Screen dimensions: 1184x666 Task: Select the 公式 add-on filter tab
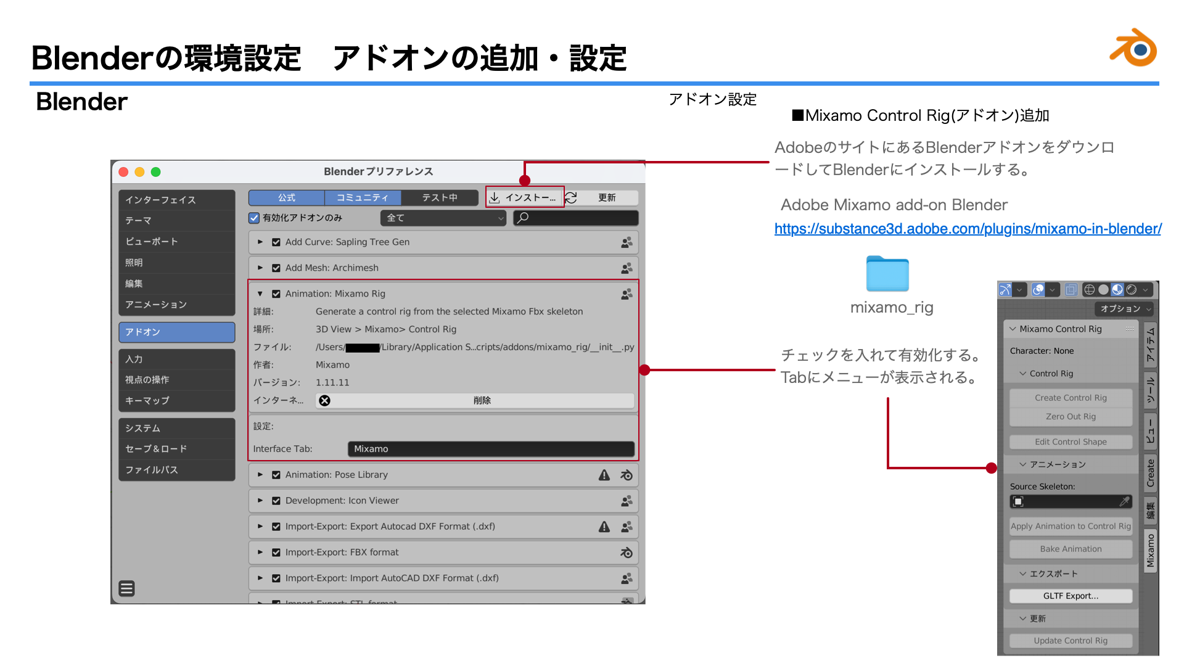[x=287, y=197]
